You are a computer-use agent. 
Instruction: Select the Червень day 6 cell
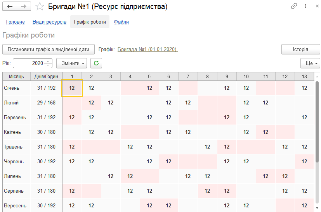pyautogui.click(x=168, y=161)
